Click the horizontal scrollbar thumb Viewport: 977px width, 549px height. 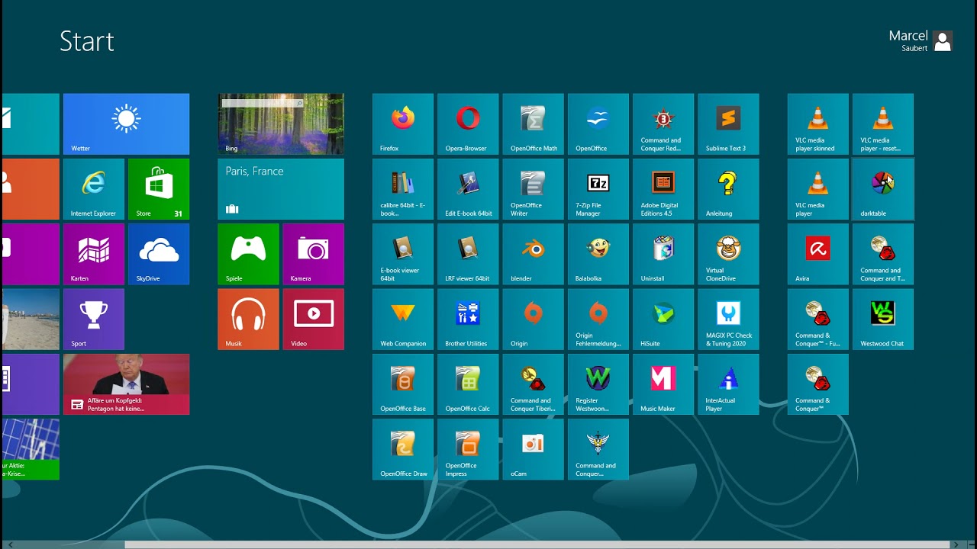click(537, 544)
